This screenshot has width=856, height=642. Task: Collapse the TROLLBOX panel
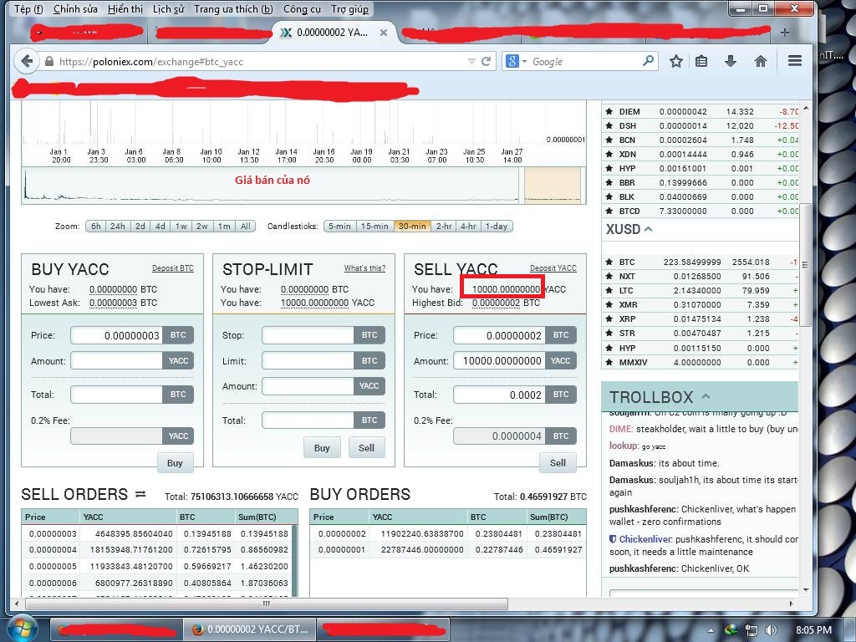706,396
